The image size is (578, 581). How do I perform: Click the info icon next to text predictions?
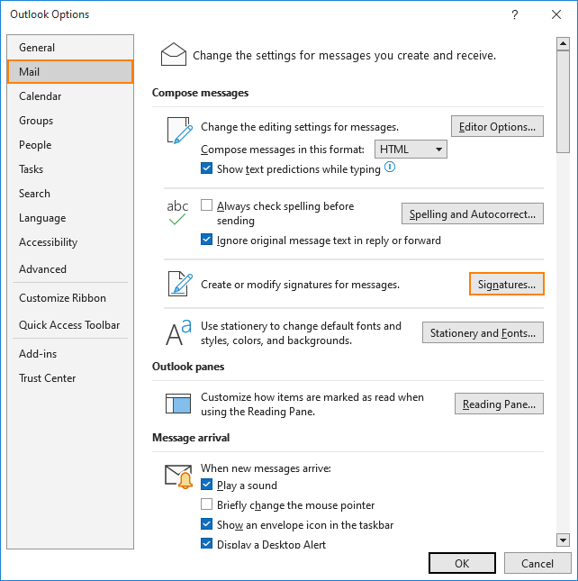(390, 168)
